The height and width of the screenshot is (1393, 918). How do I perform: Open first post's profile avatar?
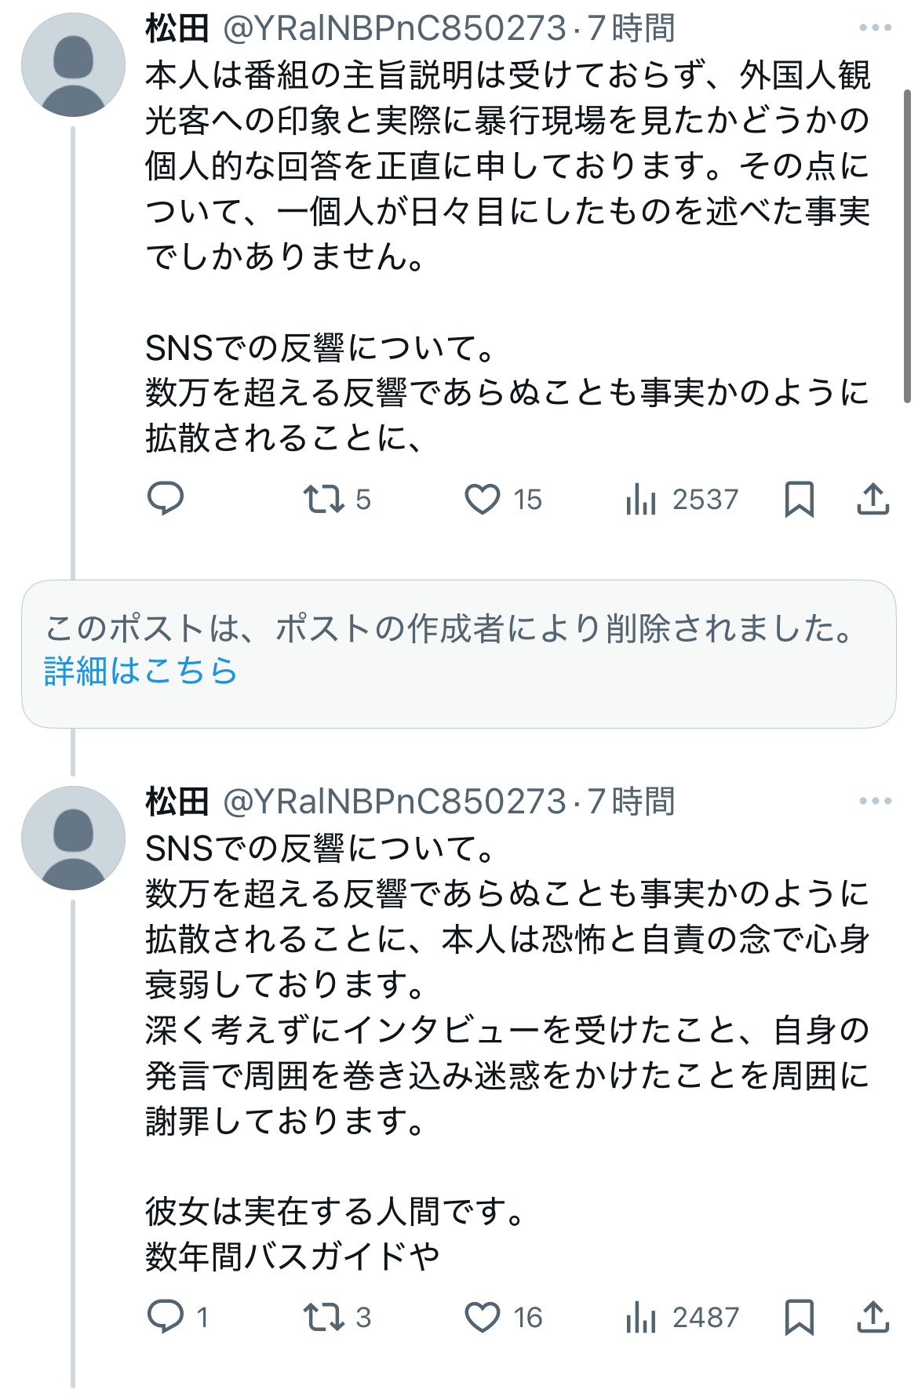[x=73, y=65]
